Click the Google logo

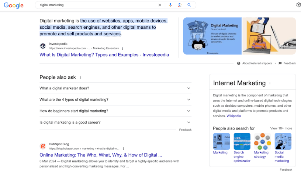[14, 5]
